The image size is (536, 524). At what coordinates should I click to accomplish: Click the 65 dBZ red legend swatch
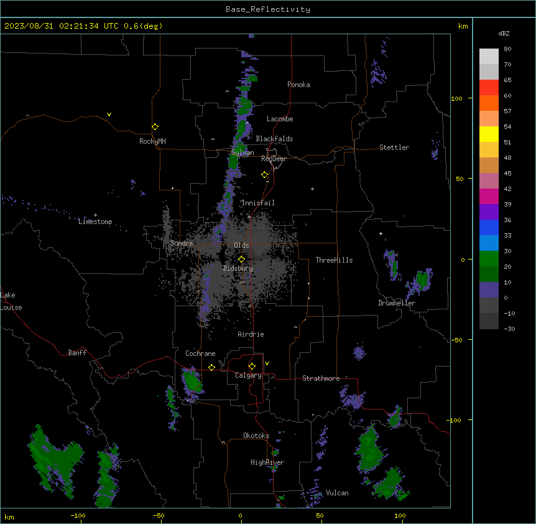click(x=489, y=87)
